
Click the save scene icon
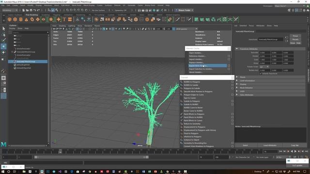click(x=31, y=10)
